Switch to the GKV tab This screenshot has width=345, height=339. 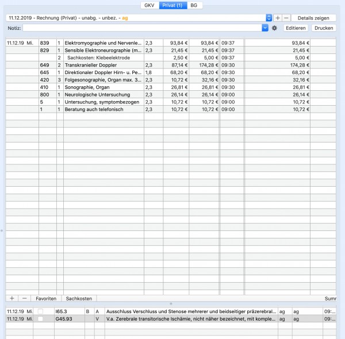pos(149,5)
